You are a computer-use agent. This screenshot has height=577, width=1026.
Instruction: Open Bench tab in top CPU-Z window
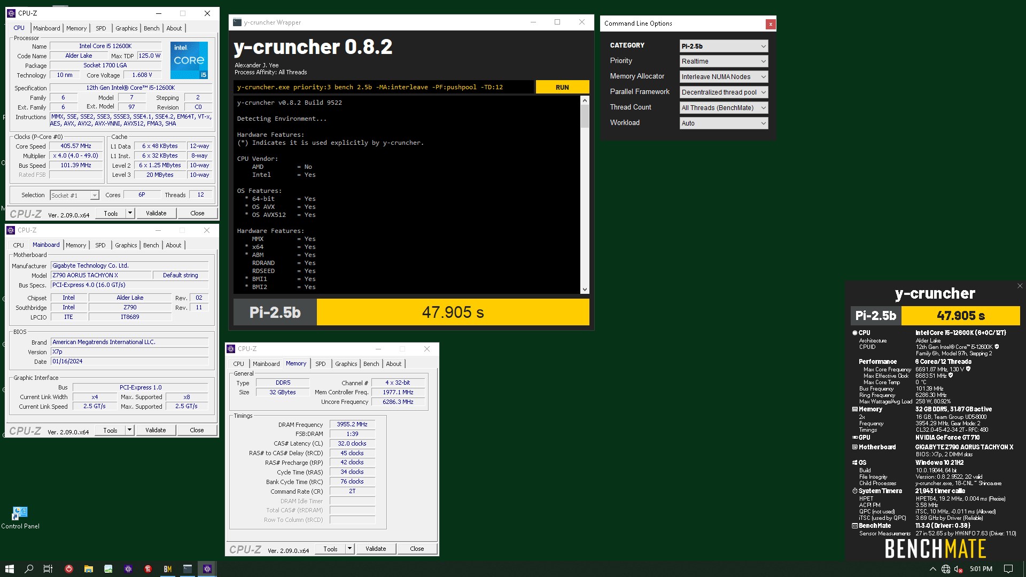coord(152,28)
